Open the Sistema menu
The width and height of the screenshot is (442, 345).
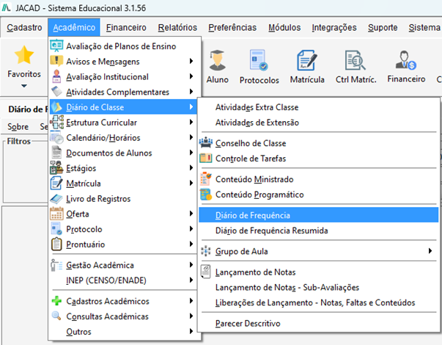tap(424, 28)
